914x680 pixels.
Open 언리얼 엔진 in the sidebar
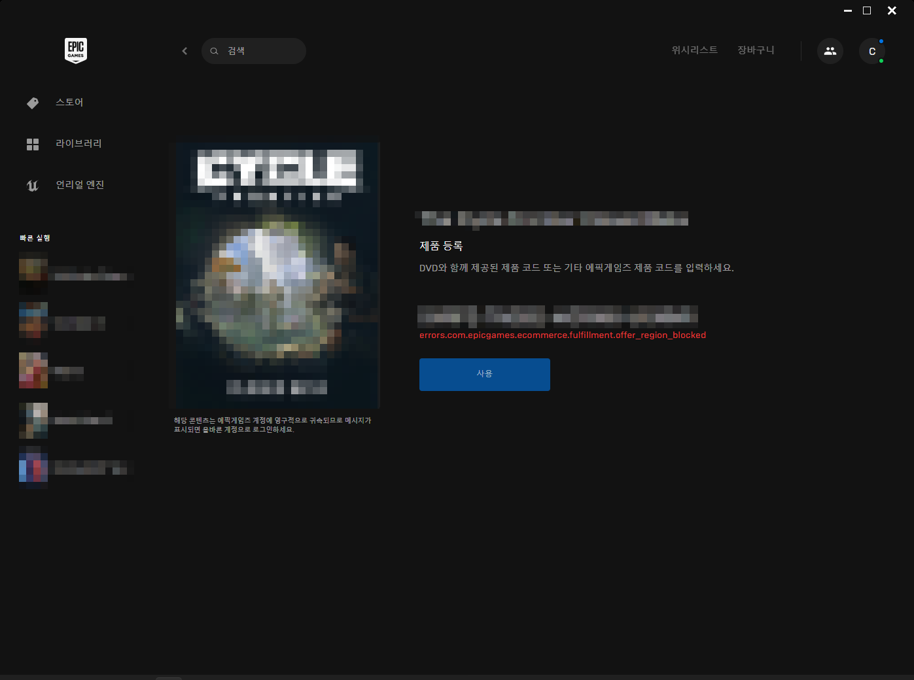(80, 185)
